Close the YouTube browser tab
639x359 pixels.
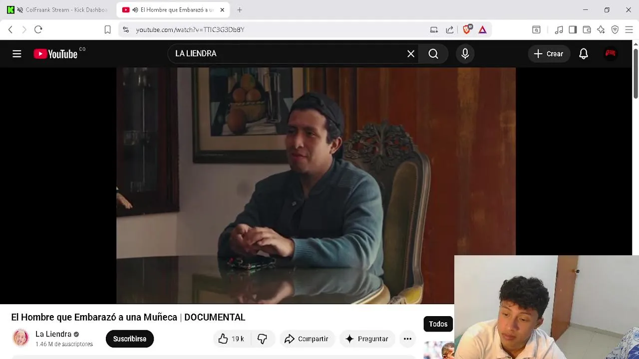click(x=222, y=10)
